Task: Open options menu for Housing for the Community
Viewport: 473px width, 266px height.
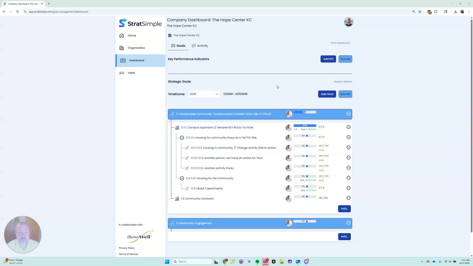Action: [x=348, y=178]
